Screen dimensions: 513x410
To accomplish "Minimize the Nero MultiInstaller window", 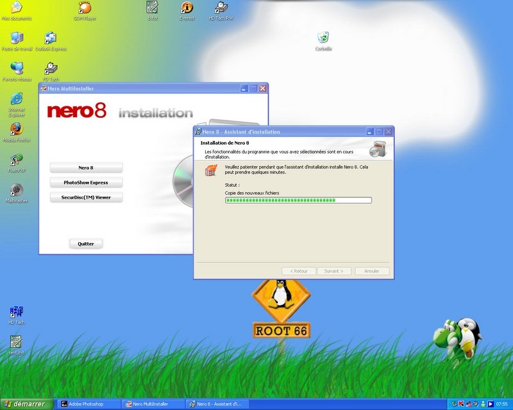I will [244, 88].
